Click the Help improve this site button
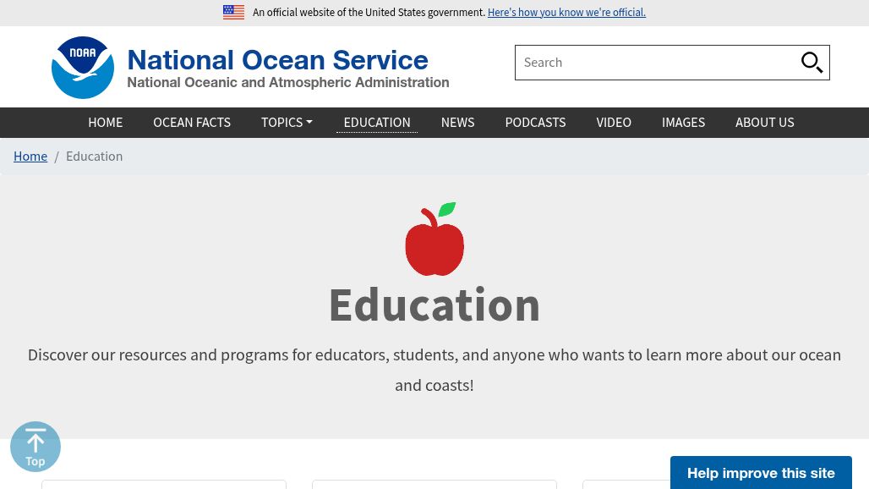 761,473
